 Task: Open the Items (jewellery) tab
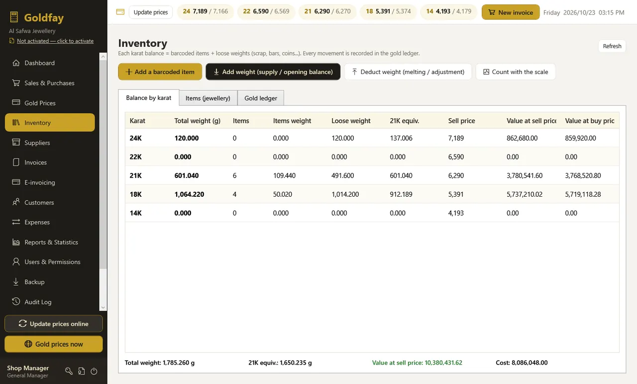click(x=208, y=98)
